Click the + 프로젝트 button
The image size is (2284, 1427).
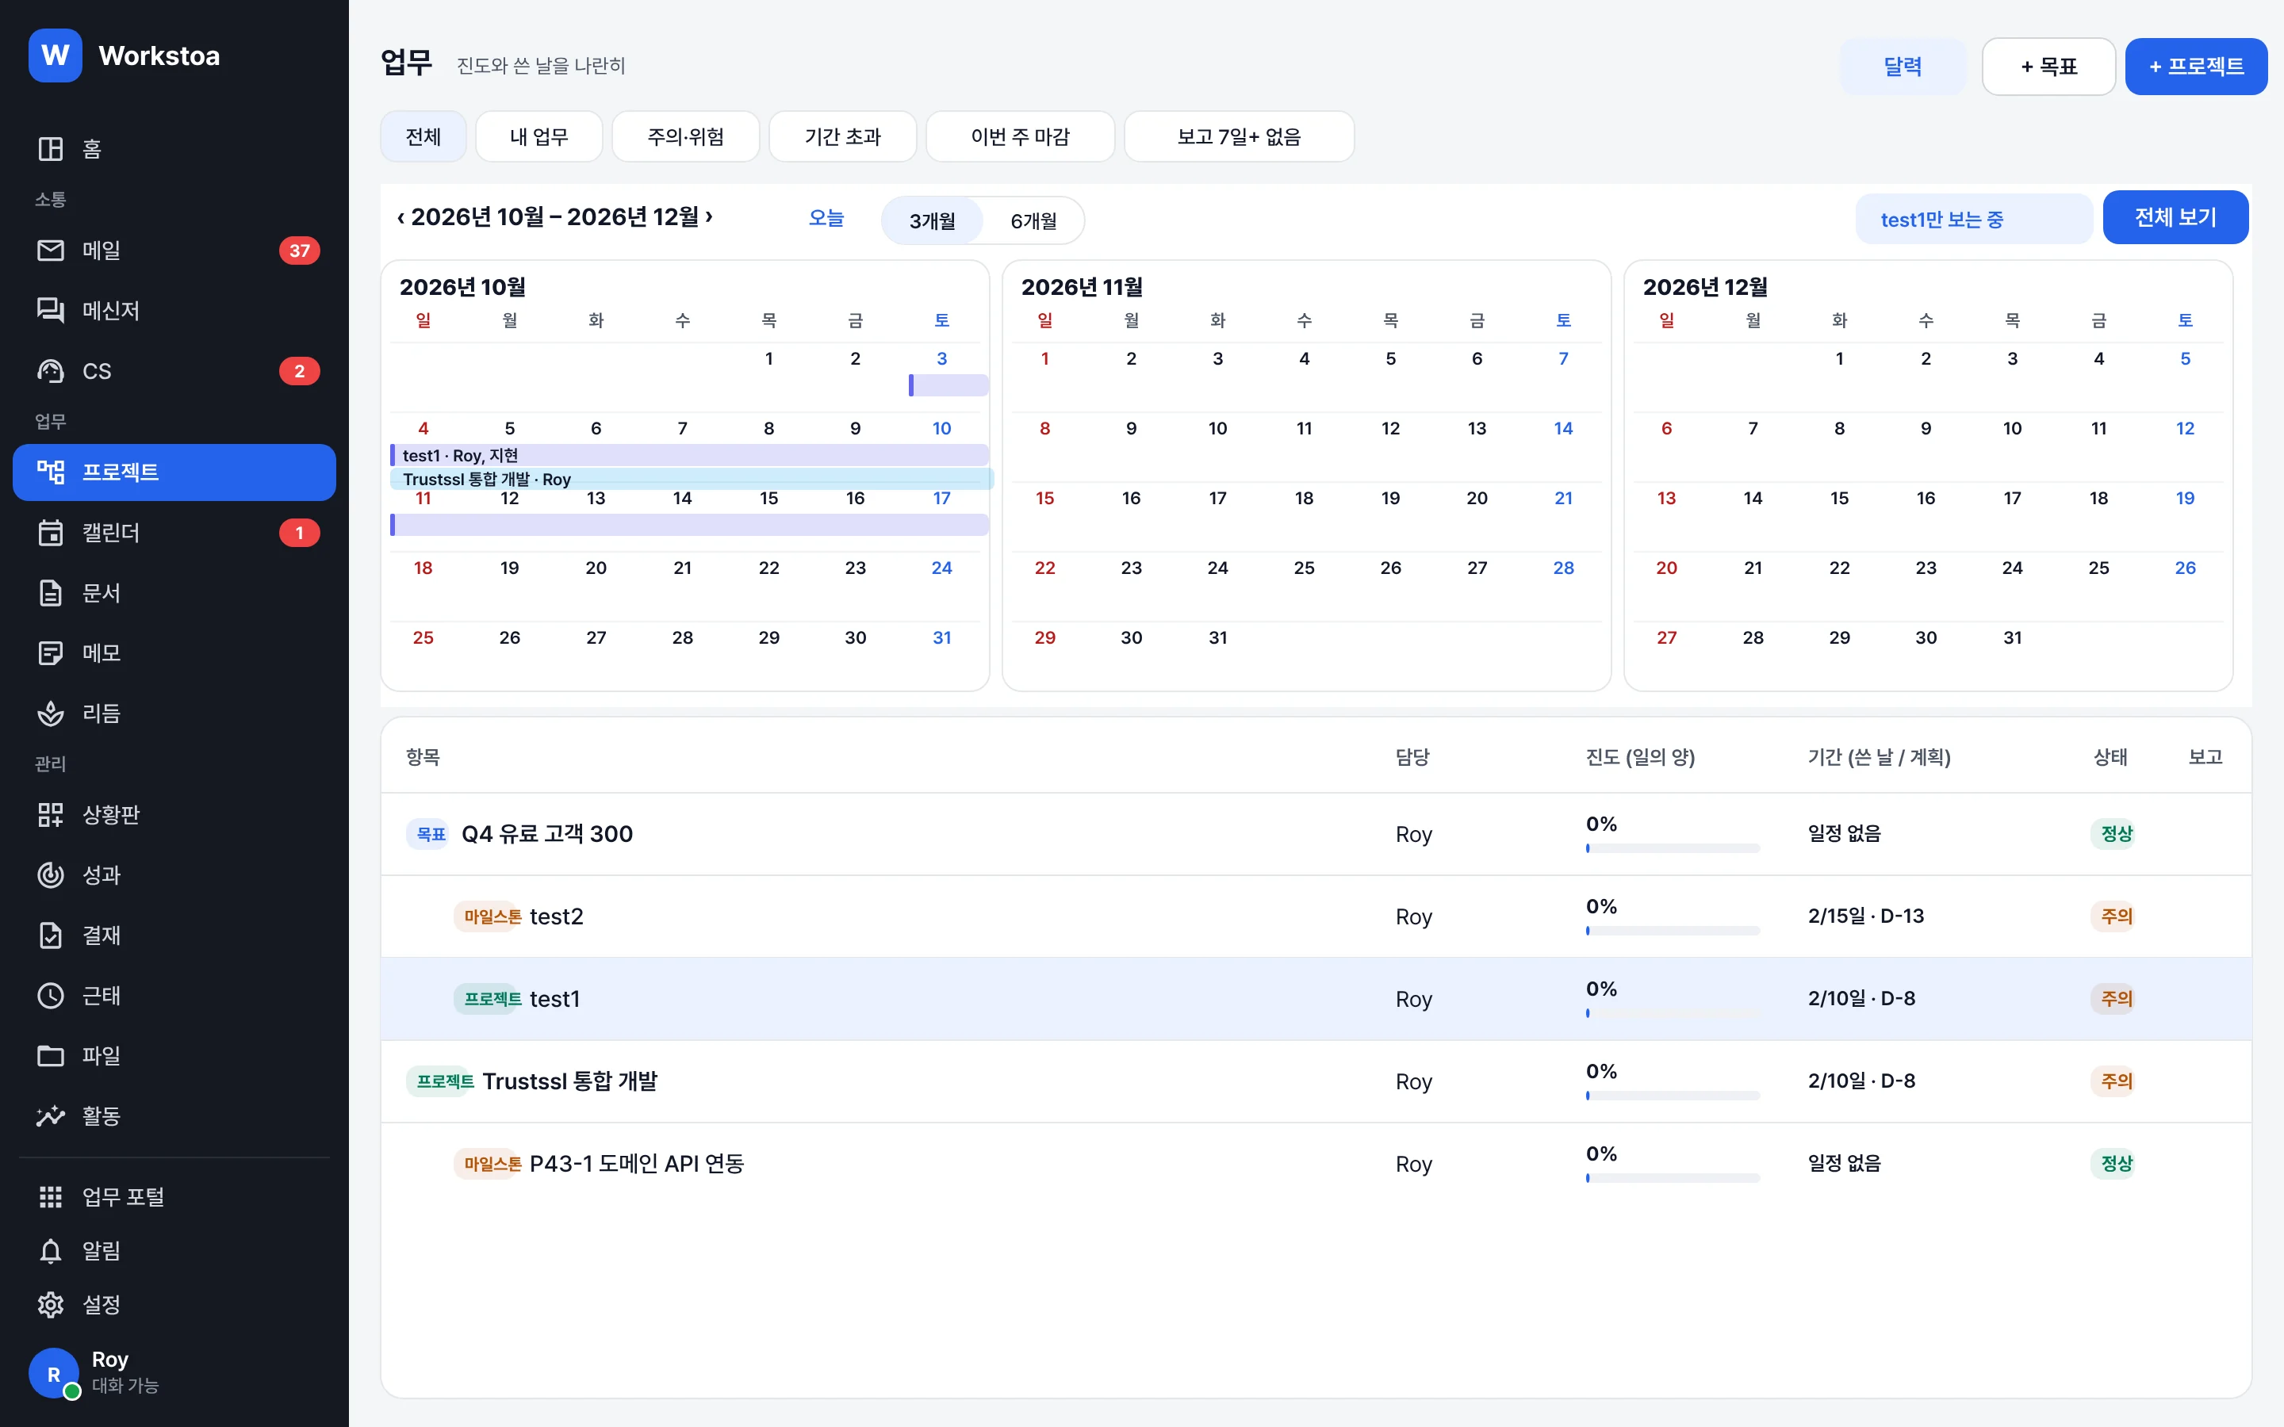[x=2195, y=66]
